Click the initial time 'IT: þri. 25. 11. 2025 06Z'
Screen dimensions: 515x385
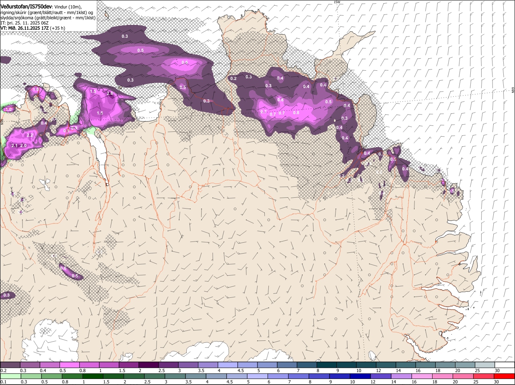[25, 23]
